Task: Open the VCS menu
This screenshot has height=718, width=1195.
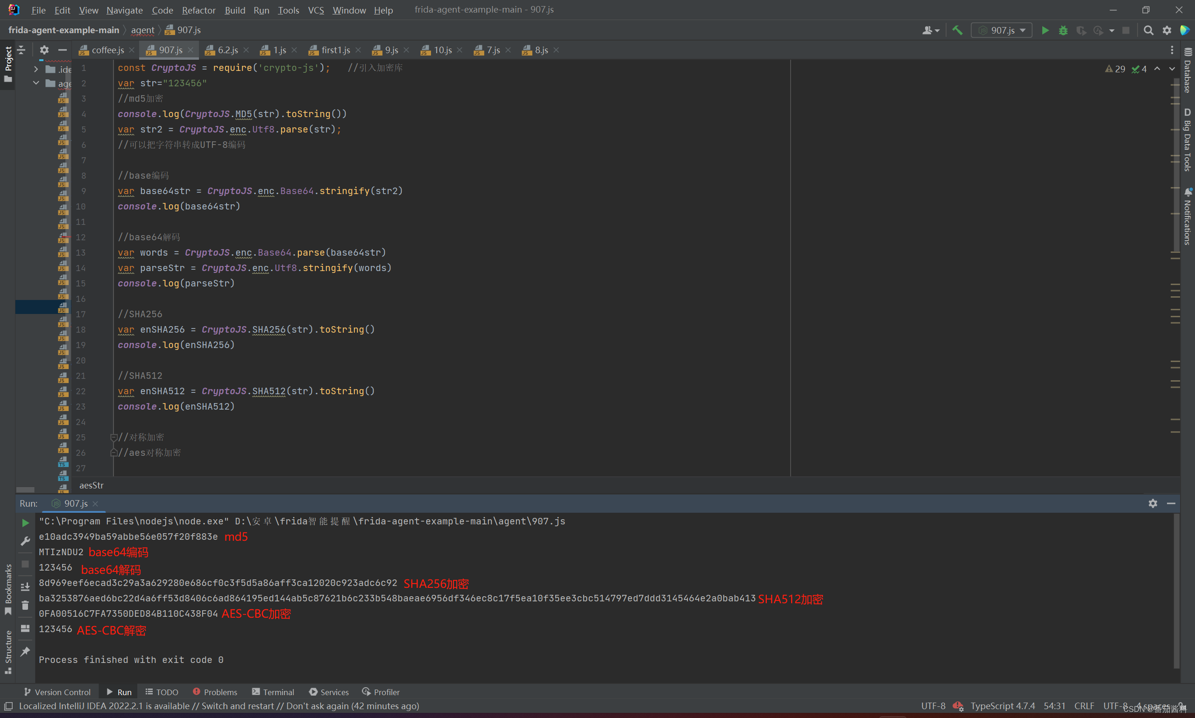Action: coord(316,10)
